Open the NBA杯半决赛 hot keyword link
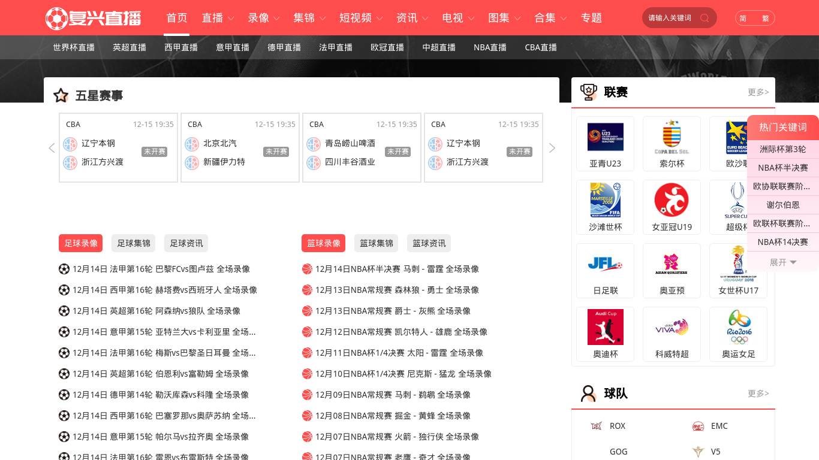The width and height of the screenshot is (819, 460). point(783,168)
